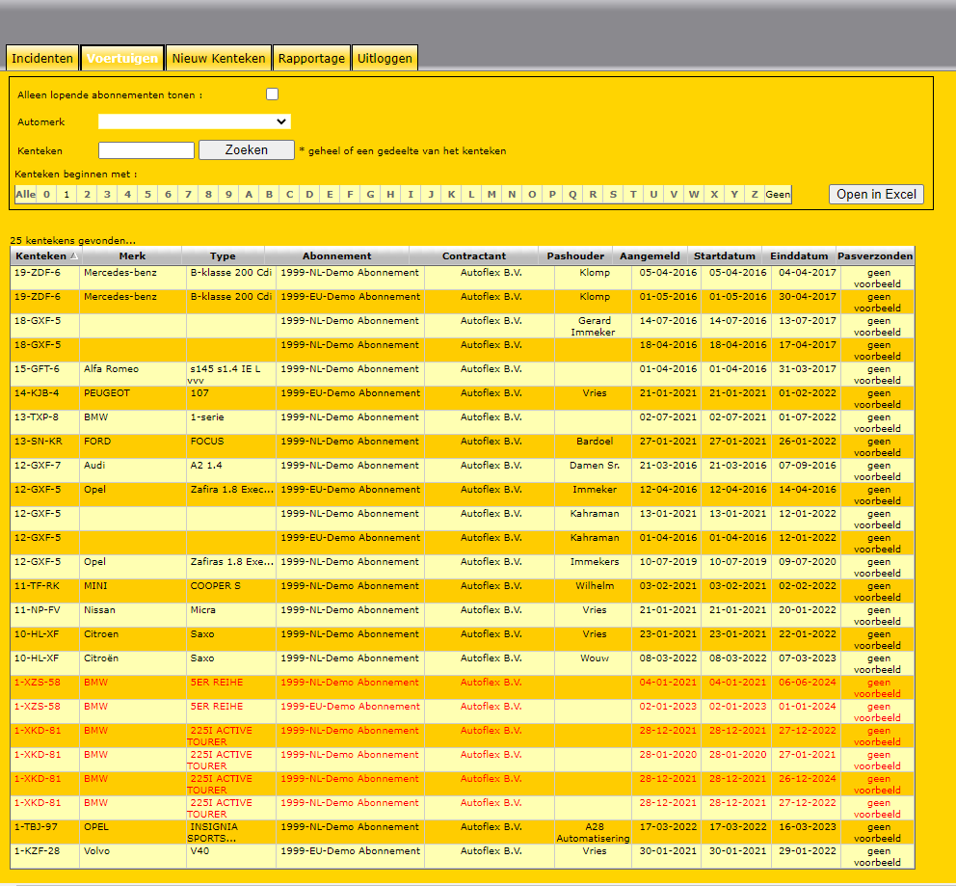Screen dimensions: 956x886
Task: Open the Nieuw Kenteken tab
Action: 219,59
